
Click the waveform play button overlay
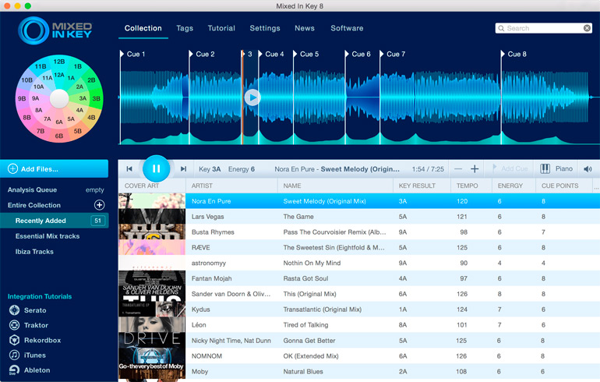click(x=252, y=97)
